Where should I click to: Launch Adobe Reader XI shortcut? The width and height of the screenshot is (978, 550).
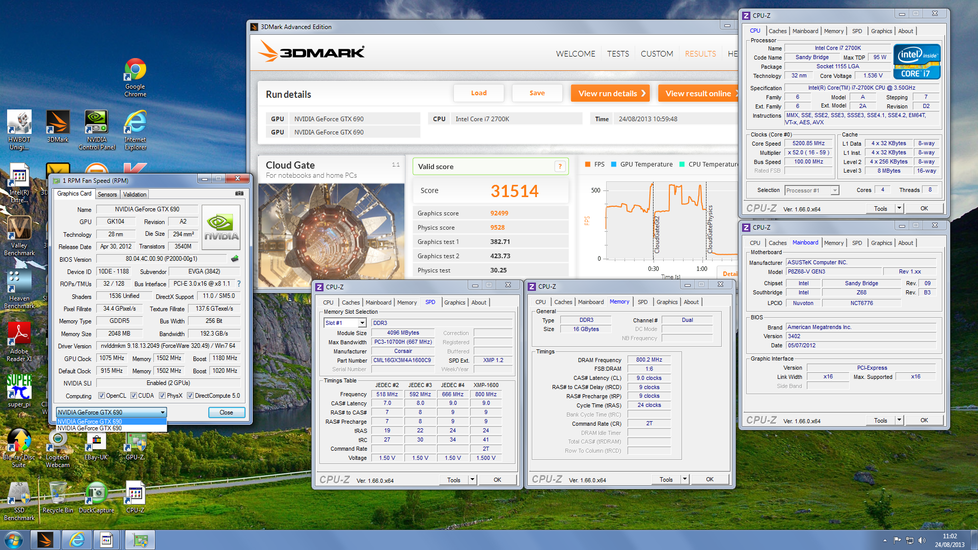(x=19, y=342)
